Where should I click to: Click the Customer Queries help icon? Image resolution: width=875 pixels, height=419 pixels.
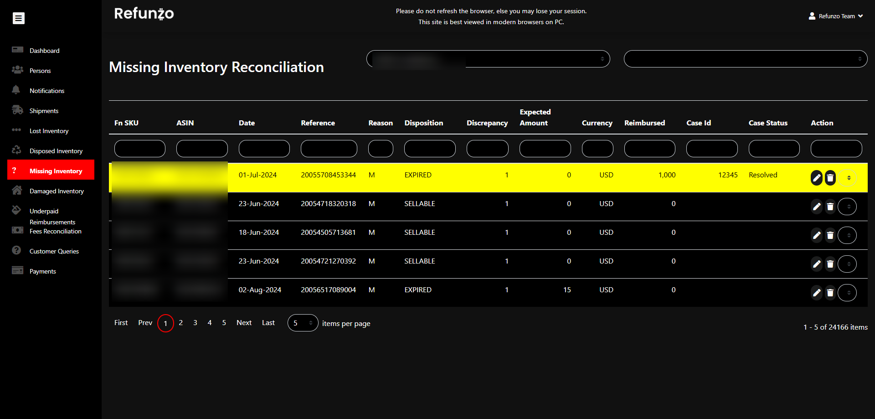[x=16, y=250]
